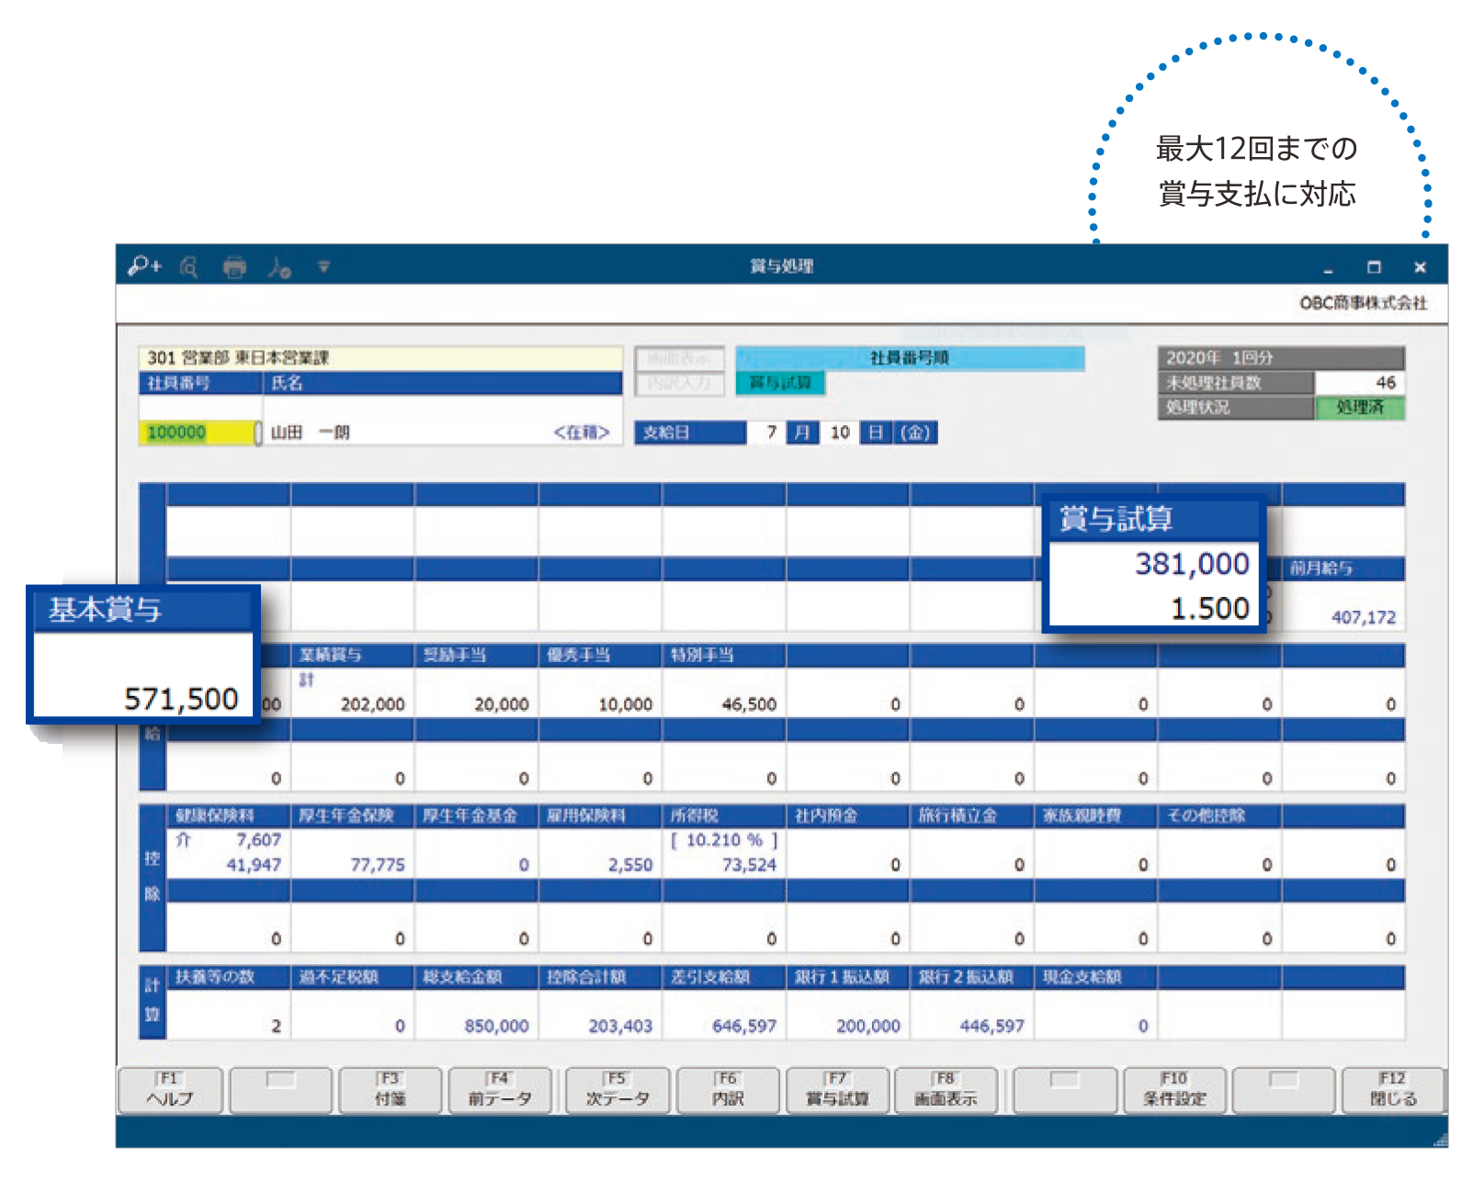Go to next record with F5 次データ

tap(618, 1090)
